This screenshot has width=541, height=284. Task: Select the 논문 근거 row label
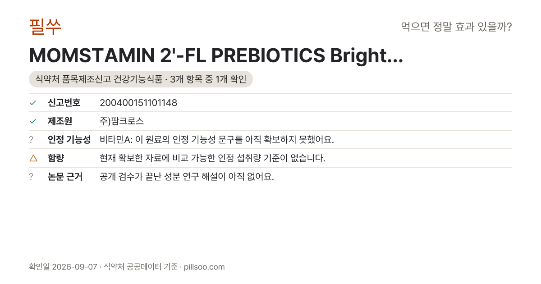(65, 177)
